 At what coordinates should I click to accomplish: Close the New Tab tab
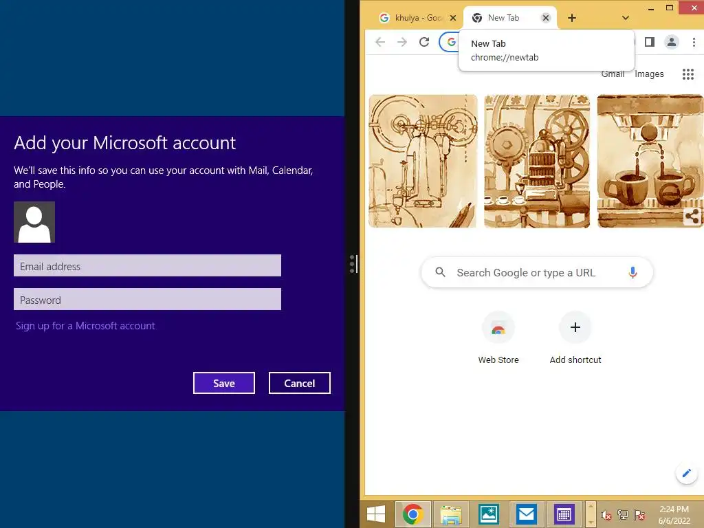click(545, 18)
